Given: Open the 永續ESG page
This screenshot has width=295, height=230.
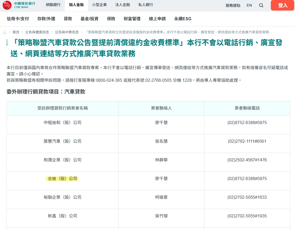Looking at the screenshot, I should tap(183, 19).
